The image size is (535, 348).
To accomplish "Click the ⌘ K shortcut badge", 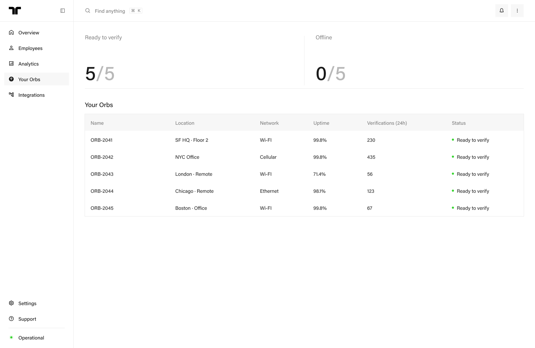I will pos(136,11).
